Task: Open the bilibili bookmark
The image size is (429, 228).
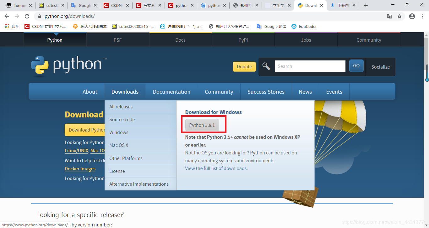Action: tap(182, 26)
